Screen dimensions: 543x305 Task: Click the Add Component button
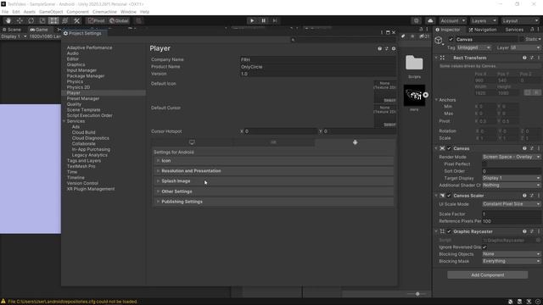(x=488, y=275)
